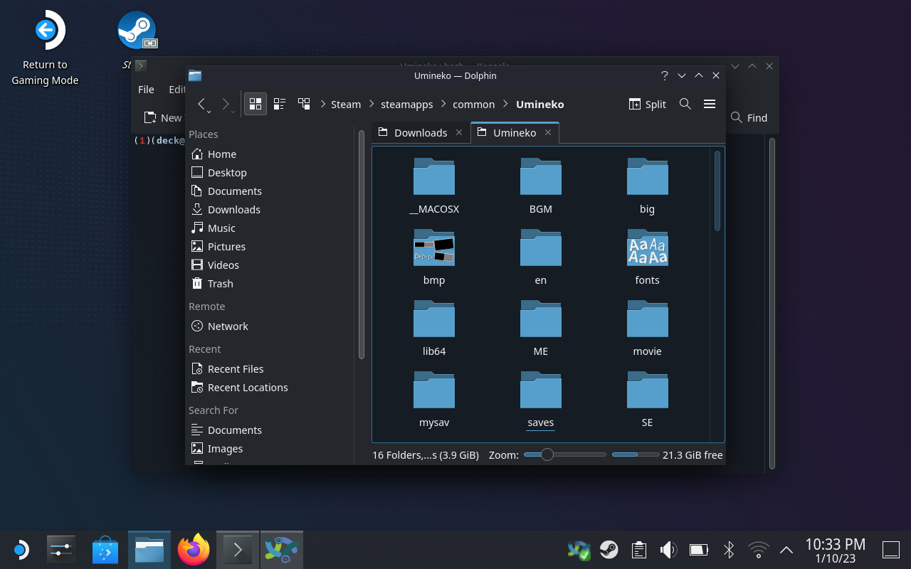Expand the chevron before Steam in the breadcrumb

pyautogui.click(x=322, y=105)
